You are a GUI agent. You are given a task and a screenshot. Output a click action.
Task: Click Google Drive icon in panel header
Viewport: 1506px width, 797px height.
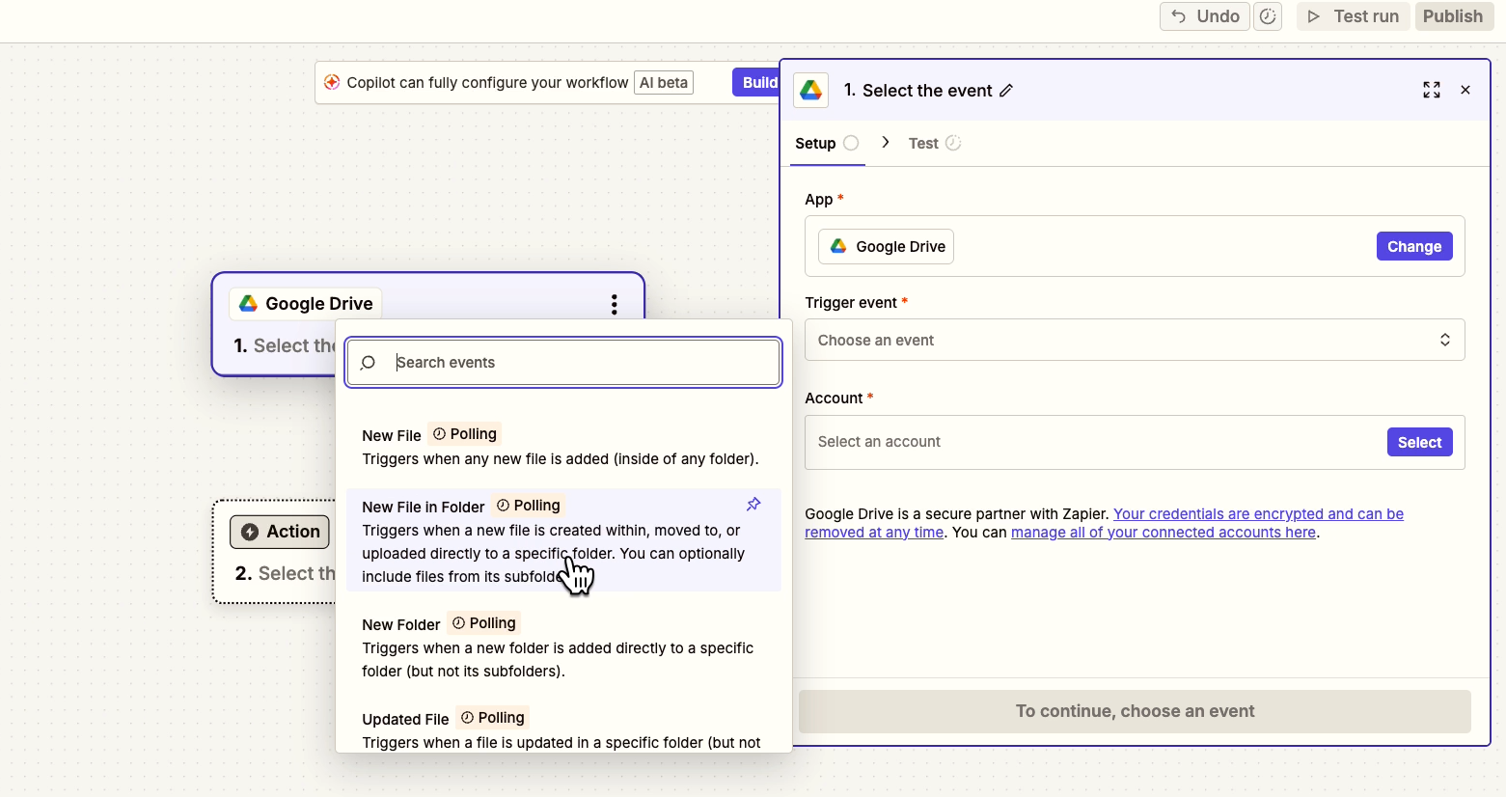(x=811, y=90)
